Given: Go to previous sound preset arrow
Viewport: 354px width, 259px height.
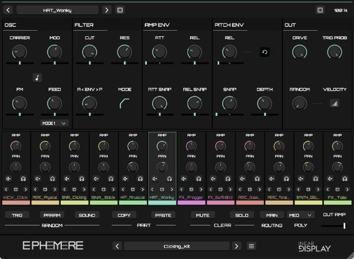Looking at the screenshot, I should 8,10.
